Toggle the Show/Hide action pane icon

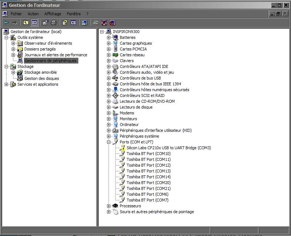(73, 23)
